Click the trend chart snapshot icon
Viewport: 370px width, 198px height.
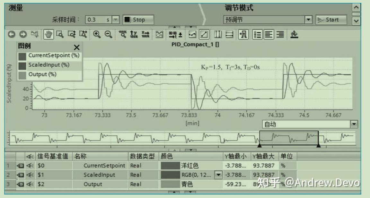coord(34,34)
